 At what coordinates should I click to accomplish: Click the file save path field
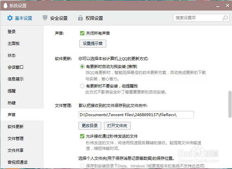point(136,115)
